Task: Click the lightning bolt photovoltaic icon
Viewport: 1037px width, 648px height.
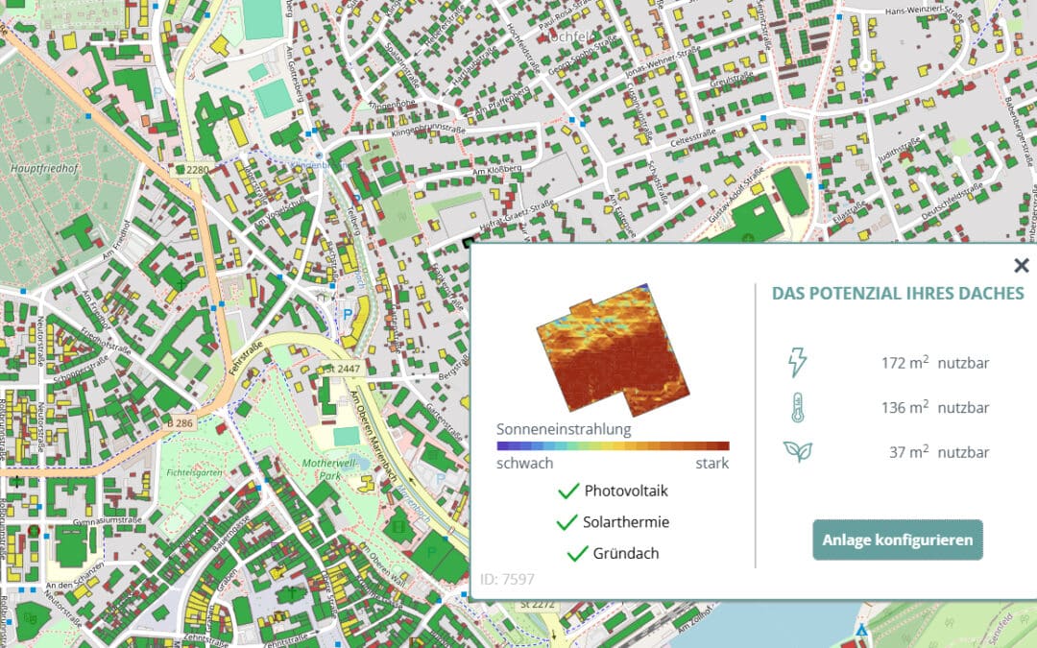Action: [x=797, y=363]
